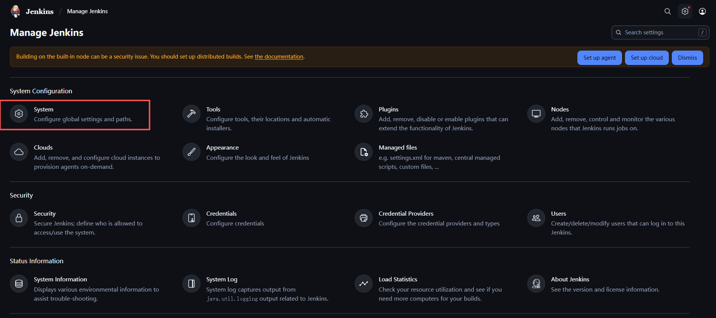The image size is (716, 318).
Task: Click the Jenkins logo icon
Action: (15, 11)
